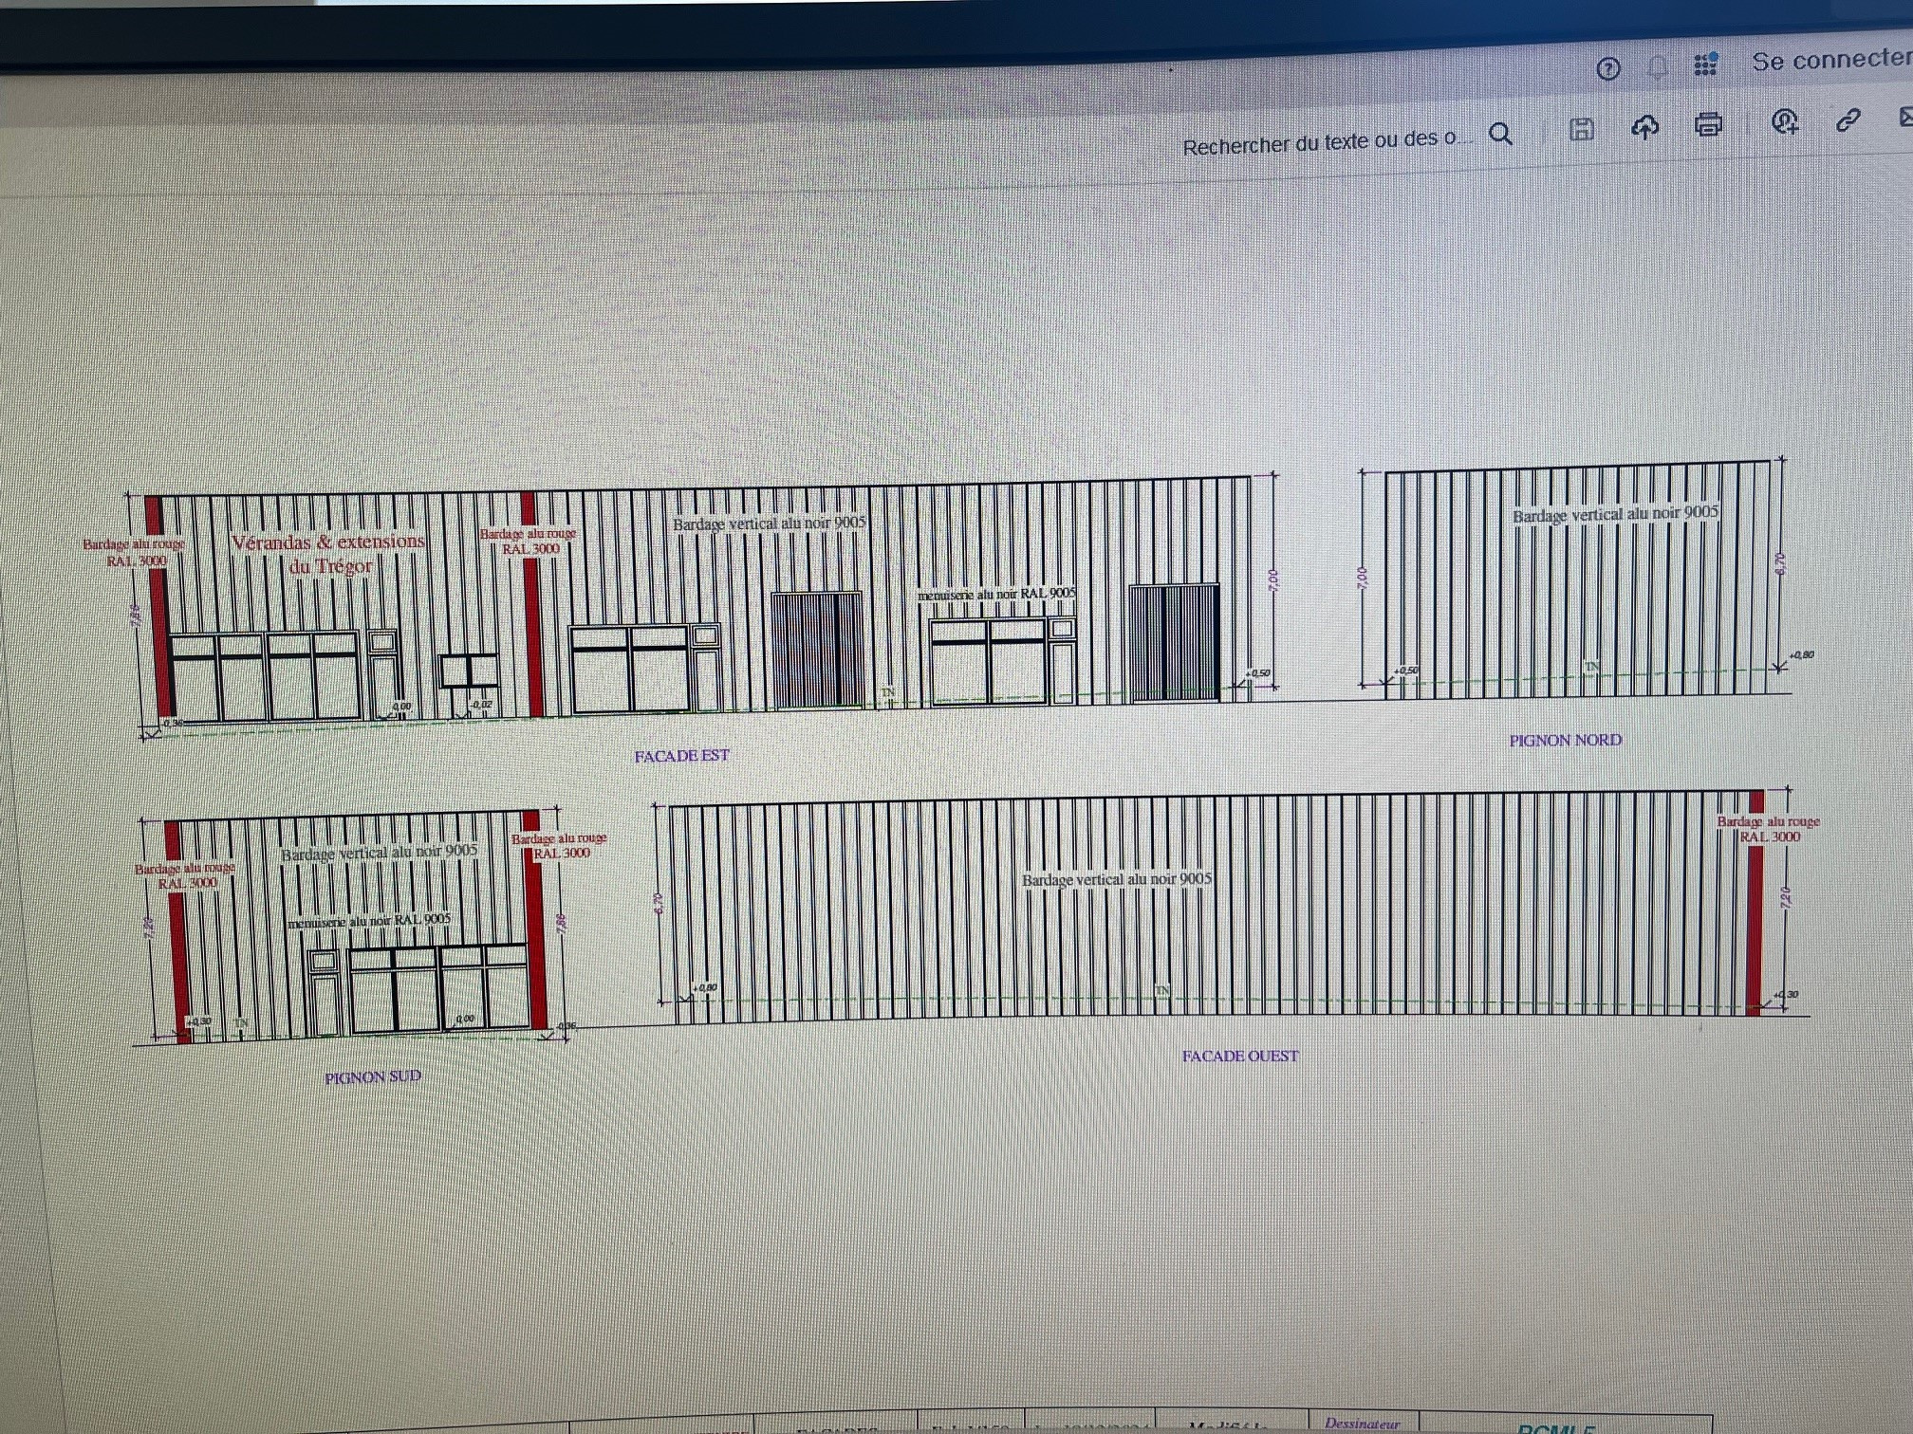1913x1434 pixels.
Task: Click menuiserie alu noir RAL 9005 label on Facade Est
Action: tap(995, 594)
